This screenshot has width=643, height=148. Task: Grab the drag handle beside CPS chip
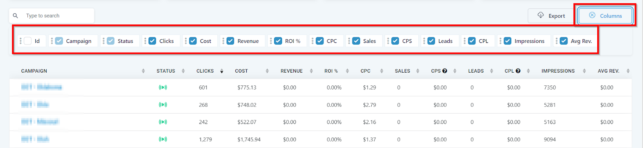388,41
